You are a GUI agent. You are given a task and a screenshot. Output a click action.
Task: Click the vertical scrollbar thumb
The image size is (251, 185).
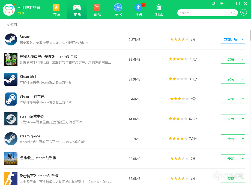pos(250,35)
